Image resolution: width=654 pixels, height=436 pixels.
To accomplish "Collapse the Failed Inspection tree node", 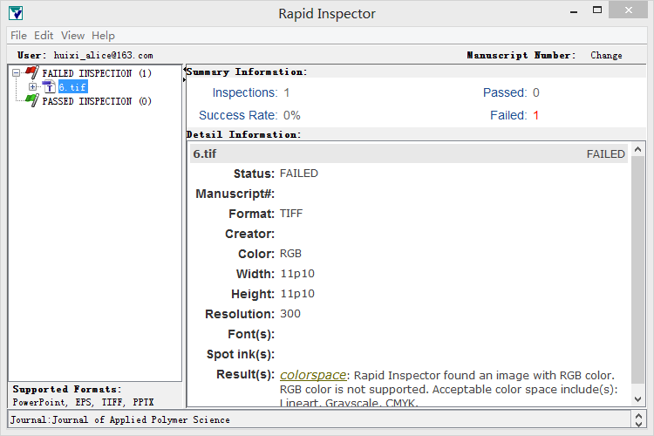I will coord(17,73).
